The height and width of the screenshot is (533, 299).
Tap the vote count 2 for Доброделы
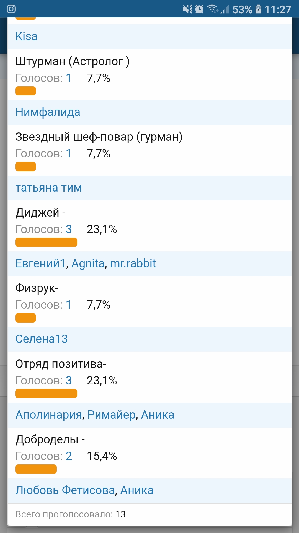[x=69, y=456]
